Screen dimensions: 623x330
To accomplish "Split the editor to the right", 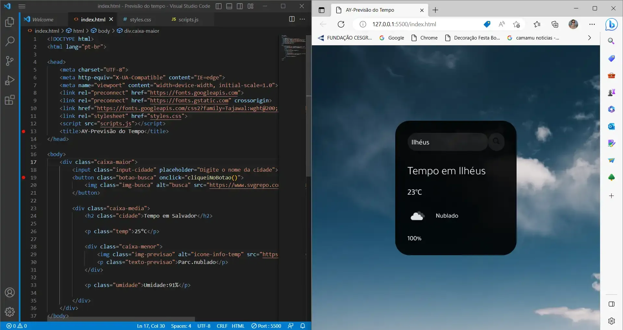I will click(x=292, y=19).
